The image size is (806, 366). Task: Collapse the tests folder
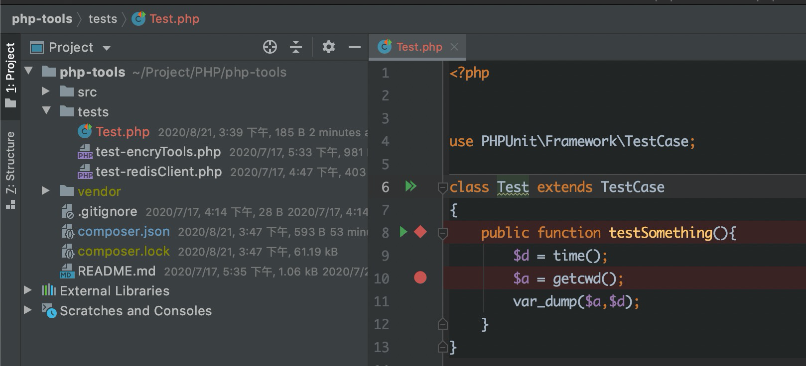point(46,111)
